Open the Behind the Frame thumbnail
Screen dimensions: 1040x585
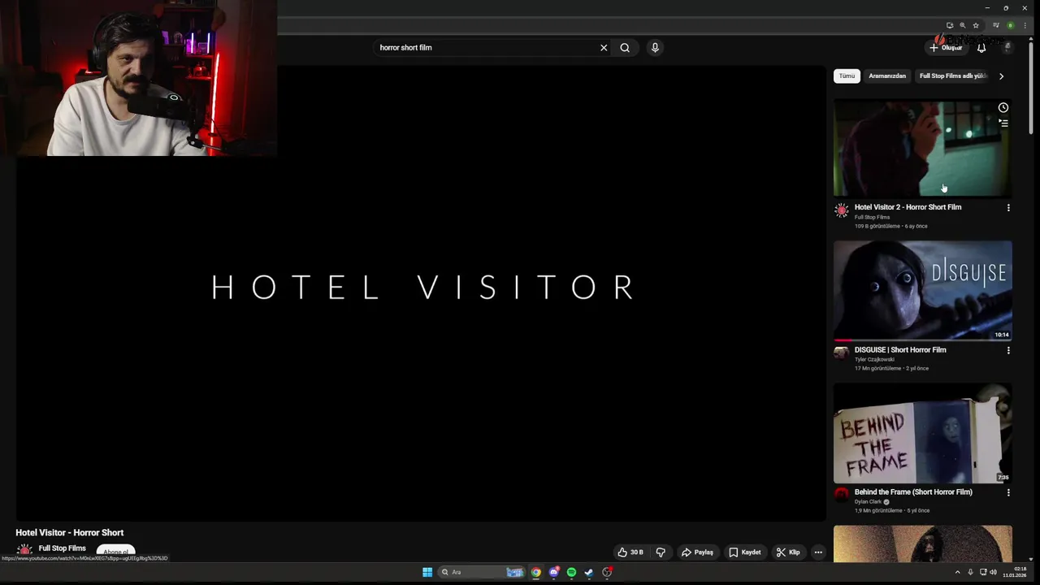[922, 433]
